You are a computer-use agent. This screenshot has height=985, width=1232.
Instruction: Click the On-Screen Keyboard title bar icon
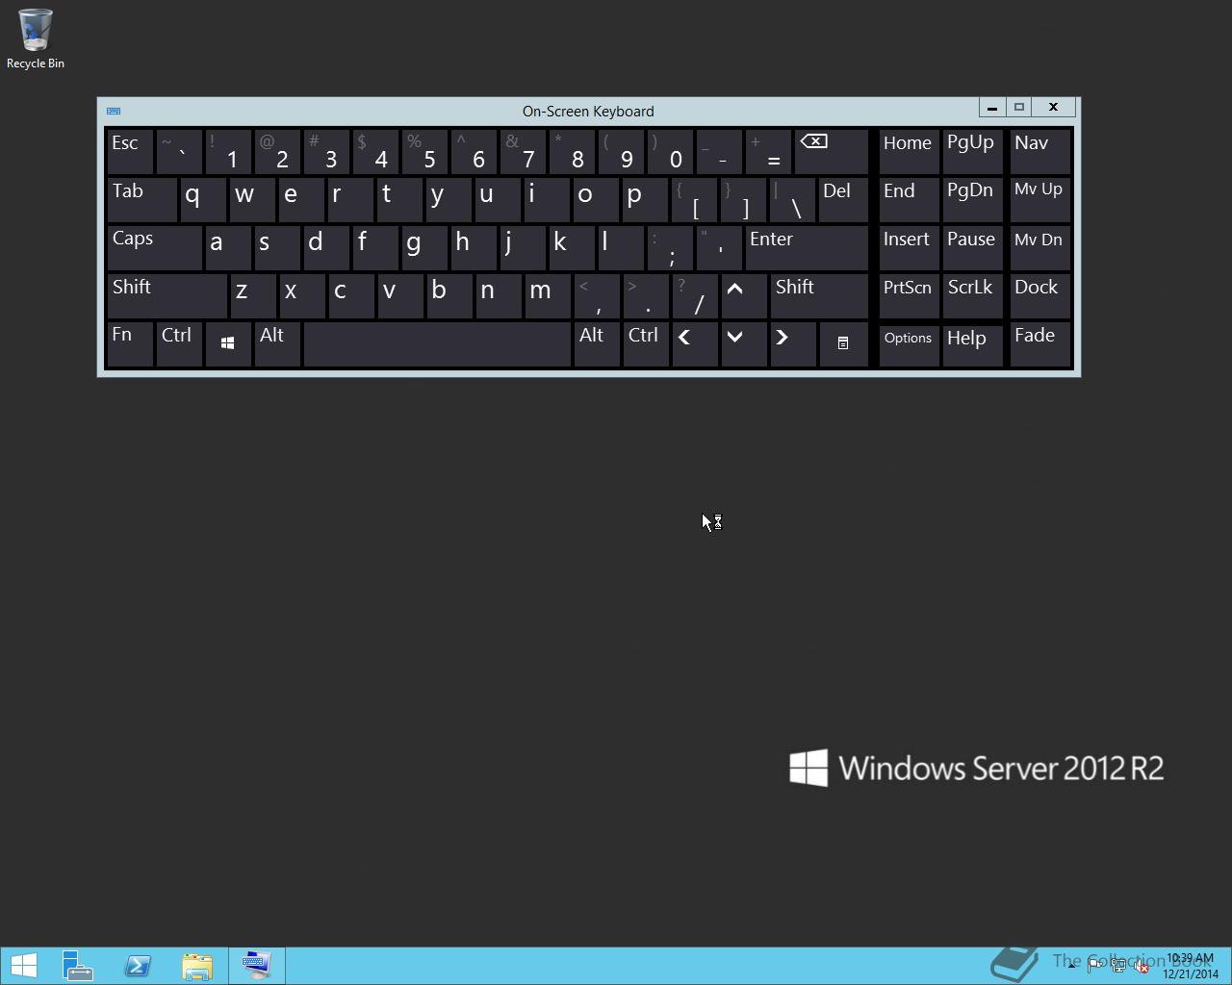pyautogui.click(x=114, y=111)
